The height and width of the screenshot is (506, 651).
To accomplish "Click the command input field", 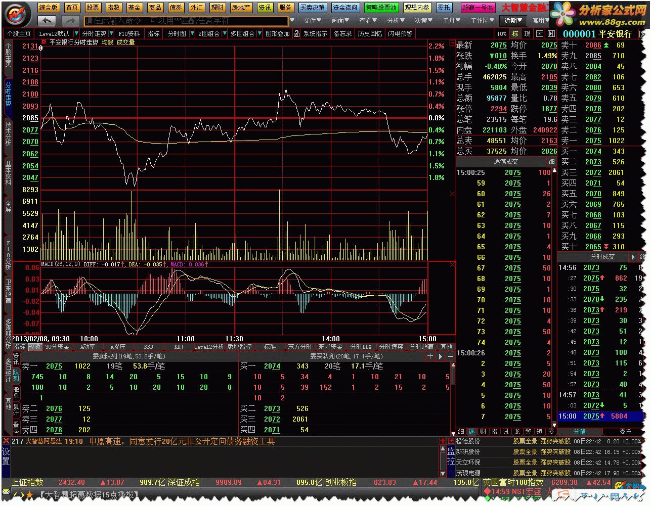I will point(186,21).
